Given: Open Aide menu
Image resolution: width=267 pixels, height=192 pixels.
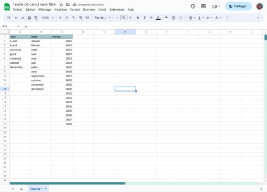Looking at the screenshot, I should pyautogui.click(x=130, y=10).
